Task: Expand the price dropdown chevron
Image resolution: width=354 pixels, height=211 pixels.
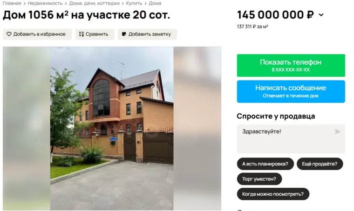Action: pos(321,15)
